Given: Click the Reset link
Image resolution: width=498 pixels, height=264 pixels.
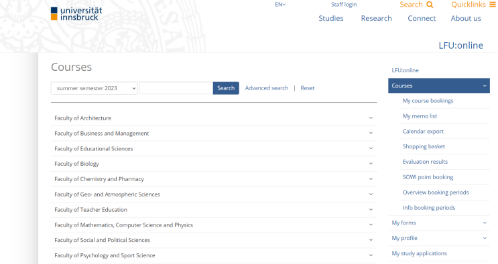Looking at the screenshot, I should pos(308,88).
